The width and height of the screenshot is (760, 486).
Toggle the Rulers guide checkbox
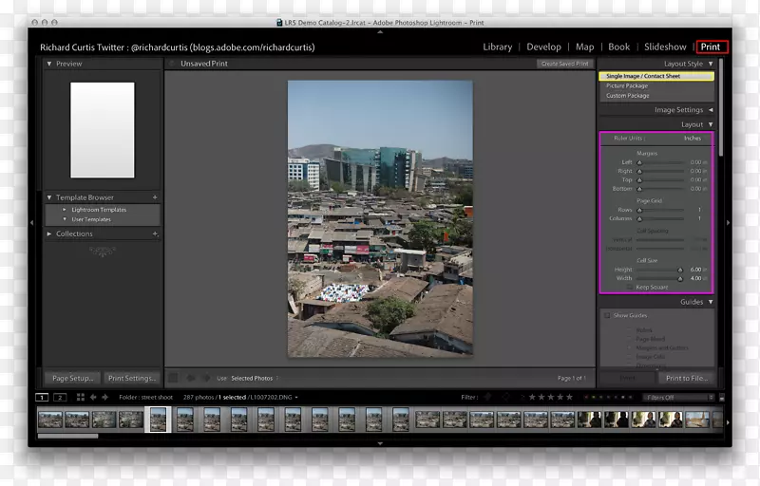(630, 329)
